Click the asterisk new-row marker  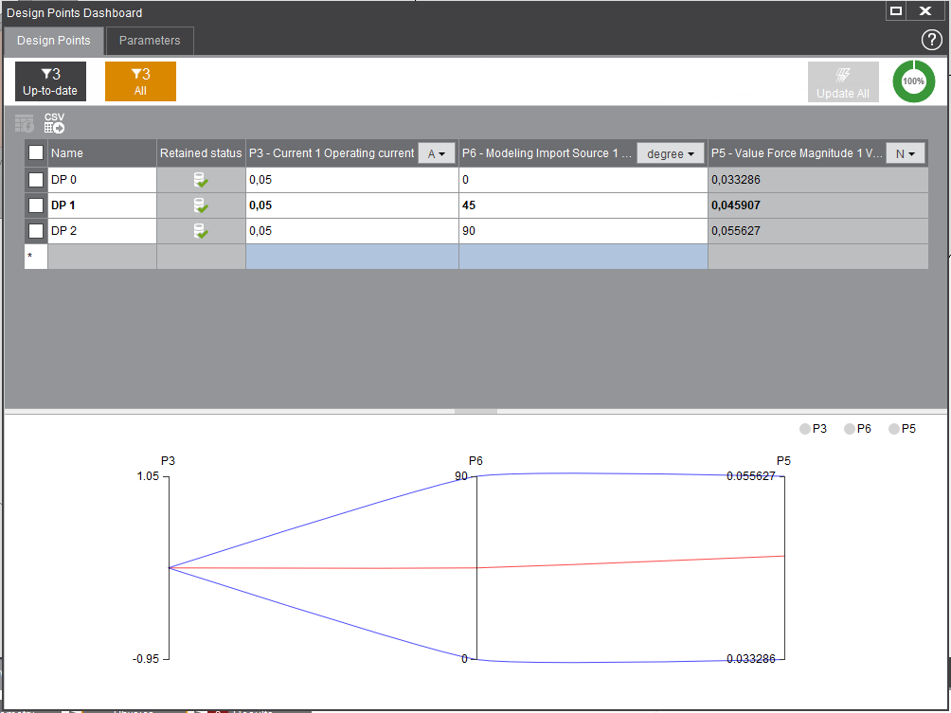coord(36,257)
